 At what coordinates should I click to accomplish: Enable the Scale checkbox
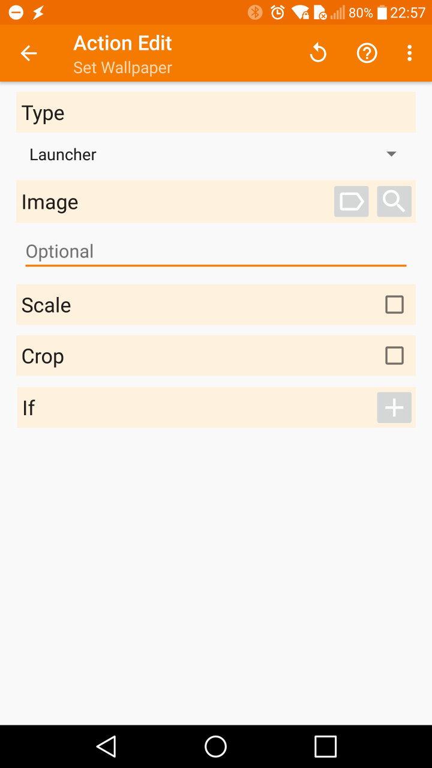394,305
